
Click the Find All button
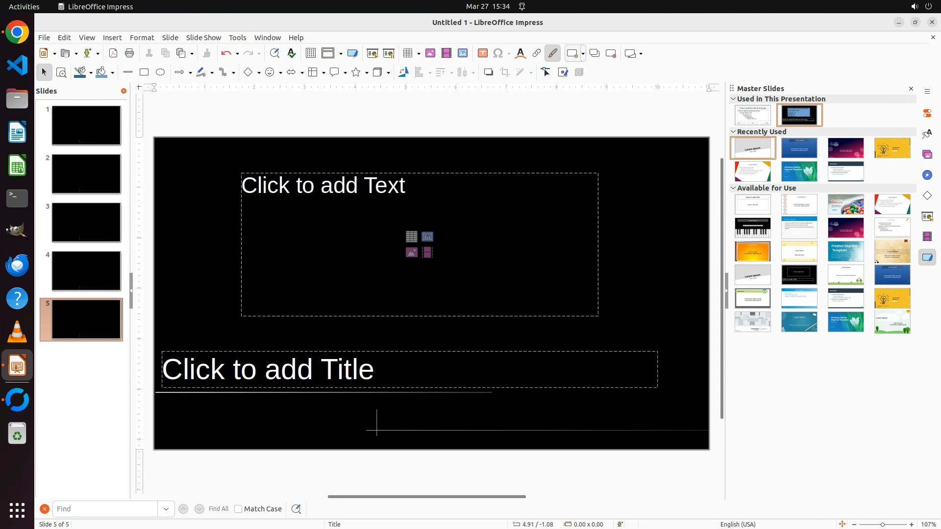pyautogui.click(x=219, y=509)
